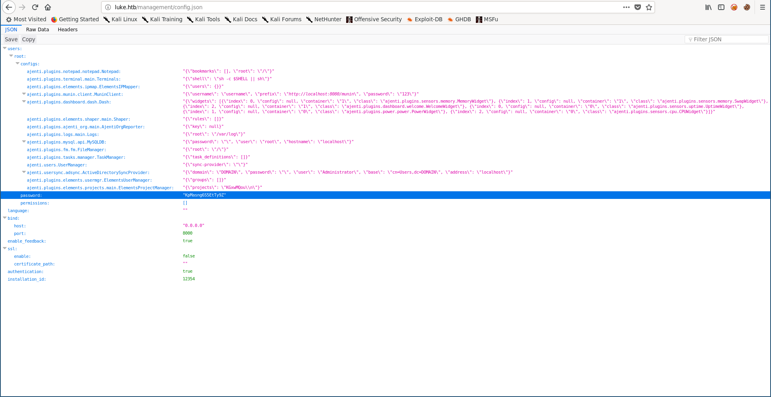Reload the current page
This screenshot has height=397, width=771.
pos(35,7)
